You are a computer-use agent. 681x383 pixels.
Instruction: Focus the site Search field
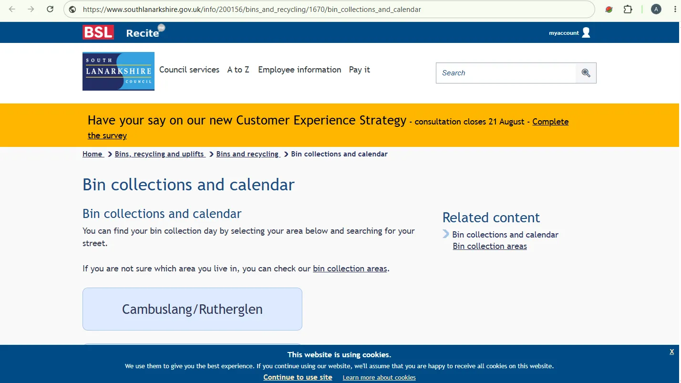coord(506,73)
